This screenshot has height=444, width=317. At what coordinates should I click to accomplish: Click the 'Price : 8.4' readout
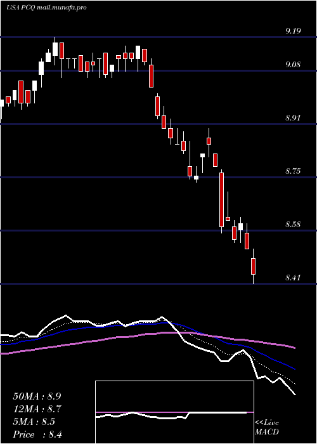pyautogui.click(x=37, y=434)
